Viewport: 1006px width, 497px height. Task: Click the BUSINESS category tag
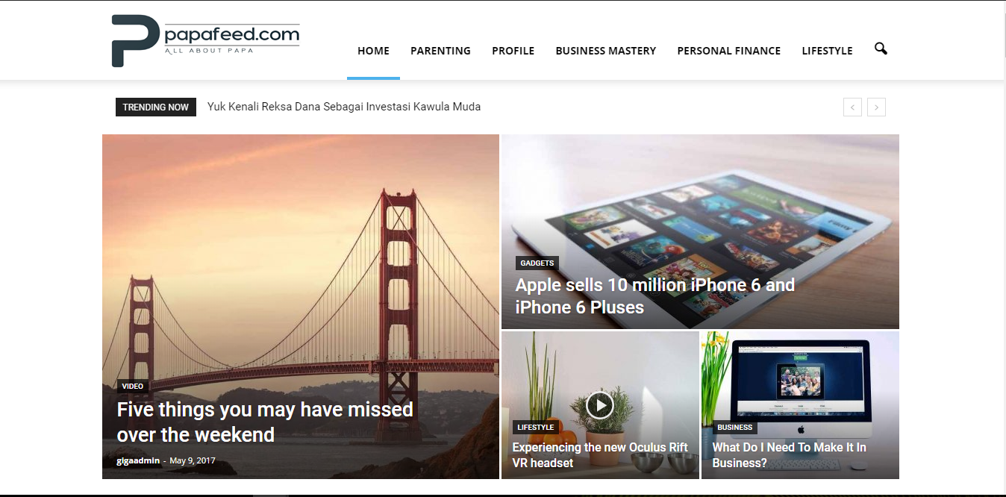click(x=734, y=427)
